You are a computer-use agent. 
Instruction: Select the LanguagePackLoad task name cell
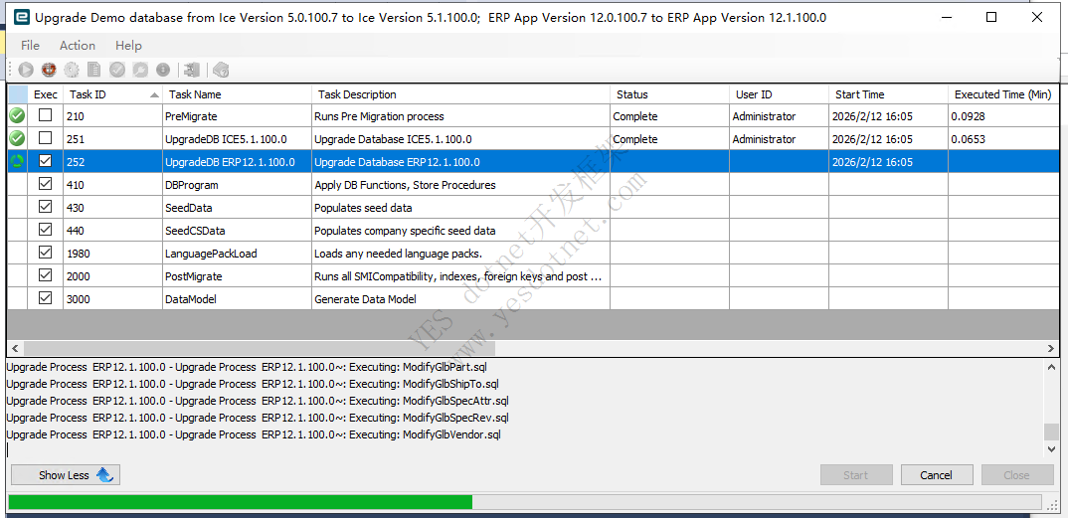[237, 254]
